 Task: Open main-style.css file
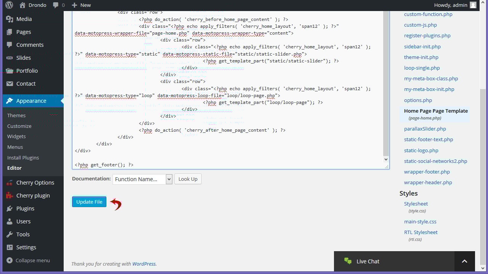point(420,221)
